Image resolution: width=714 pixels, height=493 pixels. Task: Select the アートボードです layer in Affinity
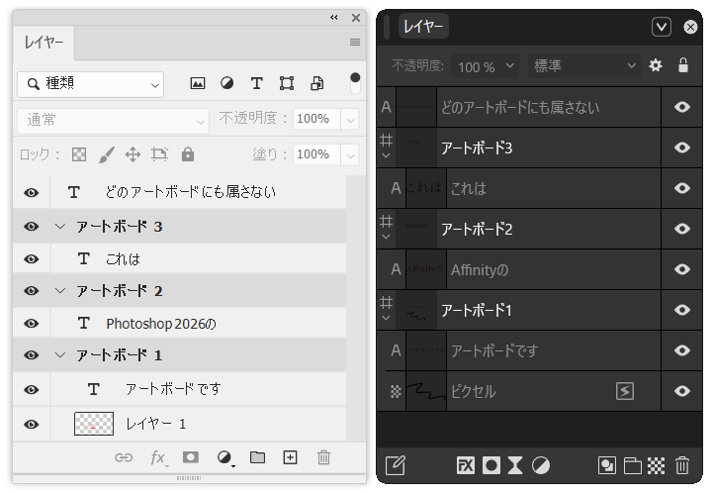(x=493, y=350)
